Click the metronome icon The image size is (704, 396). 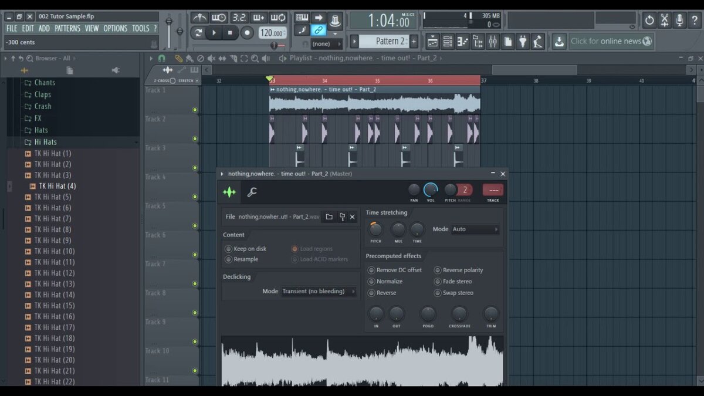click(x=199, y=18)
